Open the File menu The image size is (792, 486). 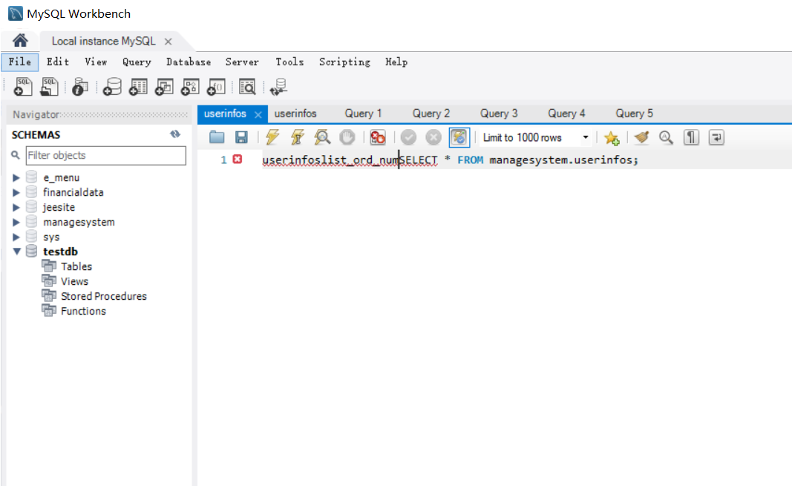pyautogui.click(x=20, y=62)
